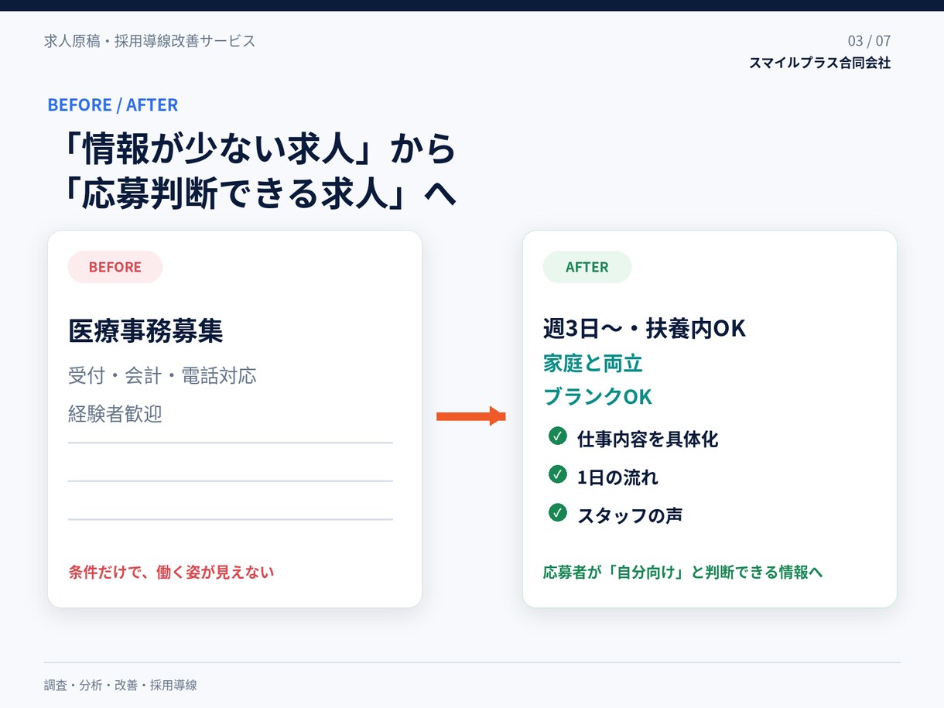Click the teal text 家庭と両立

(593, 363)
